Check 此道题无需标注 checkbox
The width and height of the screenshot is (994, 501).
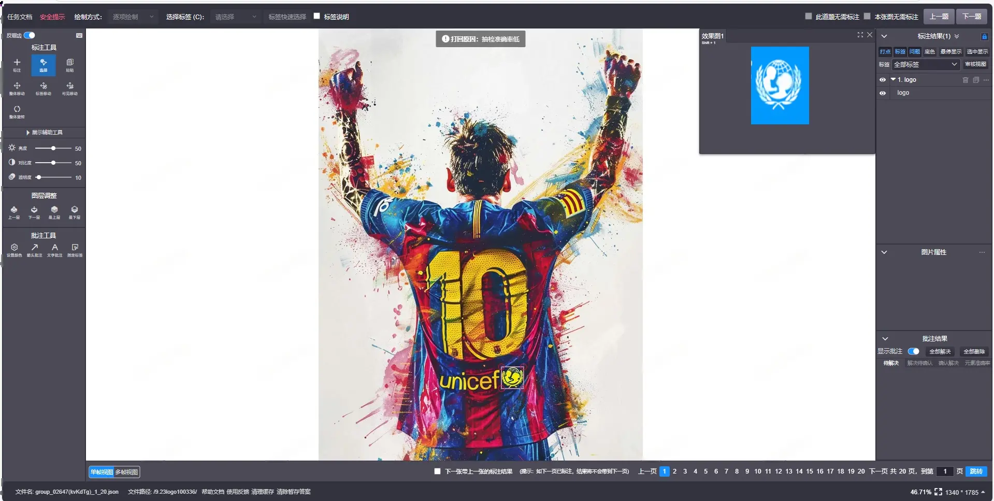pos(809,16)
